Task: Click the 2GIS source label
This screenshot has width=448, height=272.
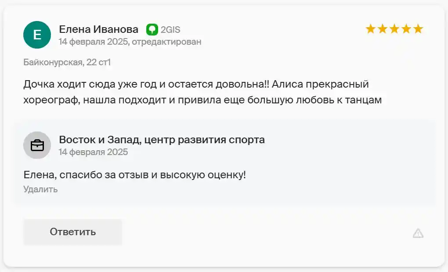Action: (170, 30)
